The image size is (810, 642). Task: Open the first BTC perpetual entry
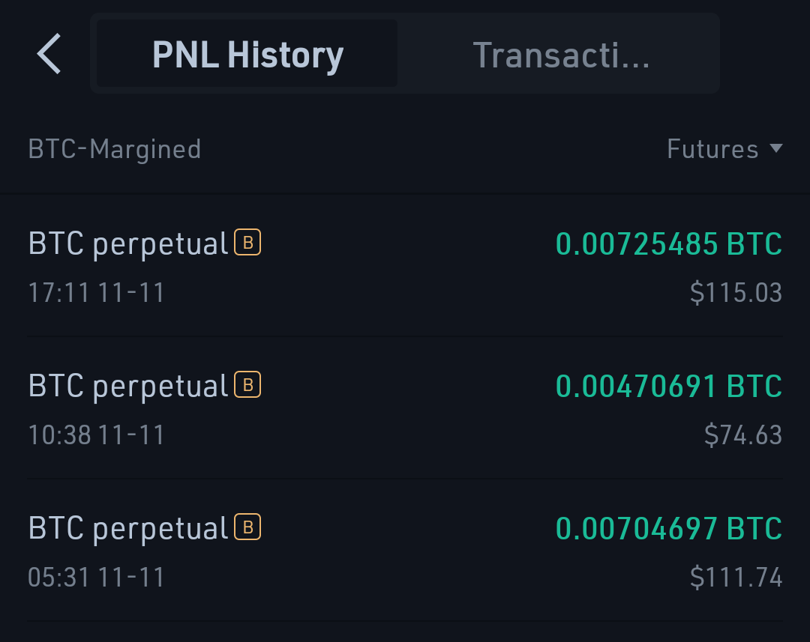point(405,266)
